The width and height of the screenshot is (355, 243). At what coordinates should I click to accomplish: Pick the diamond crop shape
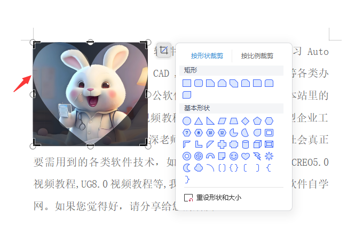click(x=246, y=121)
